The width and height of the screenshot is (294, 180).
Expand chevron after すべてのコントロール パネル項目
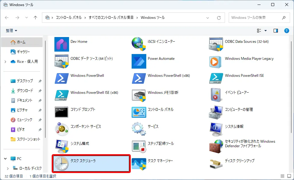click(137, 18)
